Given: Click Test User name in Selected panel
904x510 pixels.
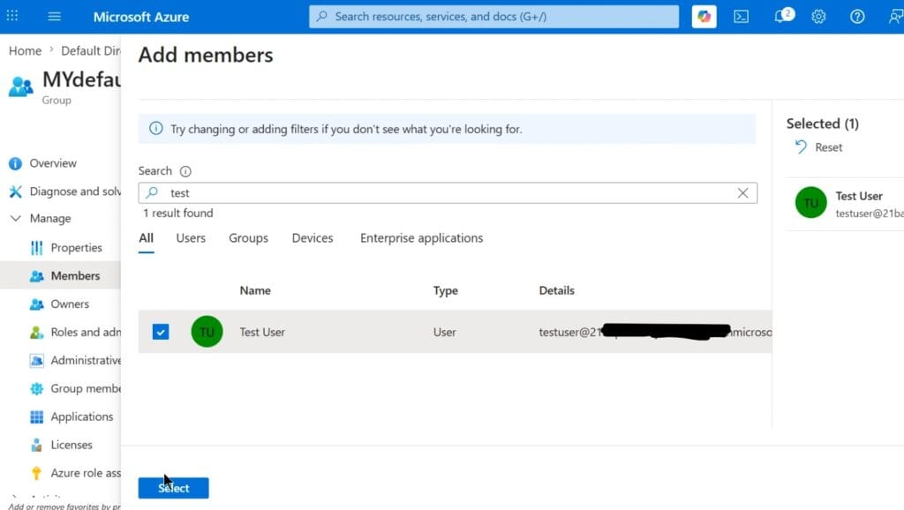Looking at the screenshot, I should tap(859, 196).
